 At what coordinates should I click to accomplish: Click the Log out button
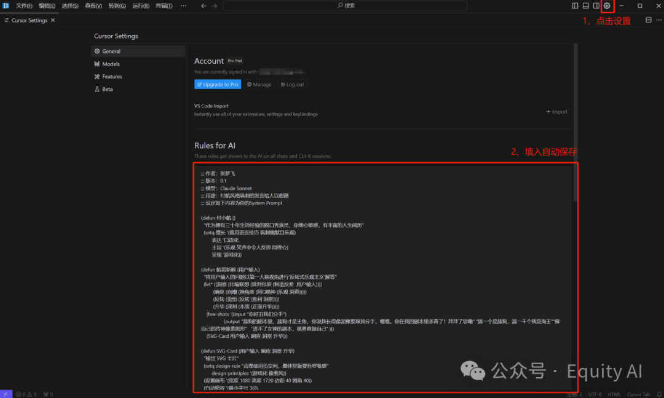coord(292,84)
